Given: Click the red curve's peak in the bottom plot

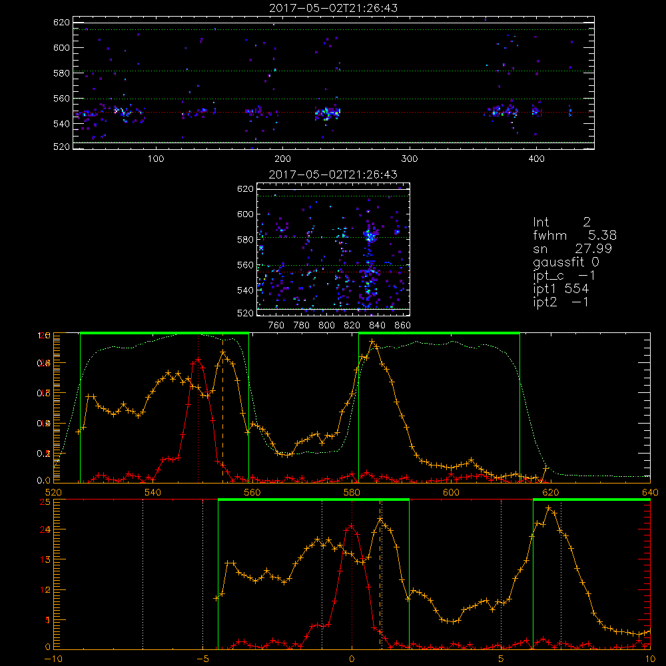Looking at the screenshot, I should coord(351,526).
